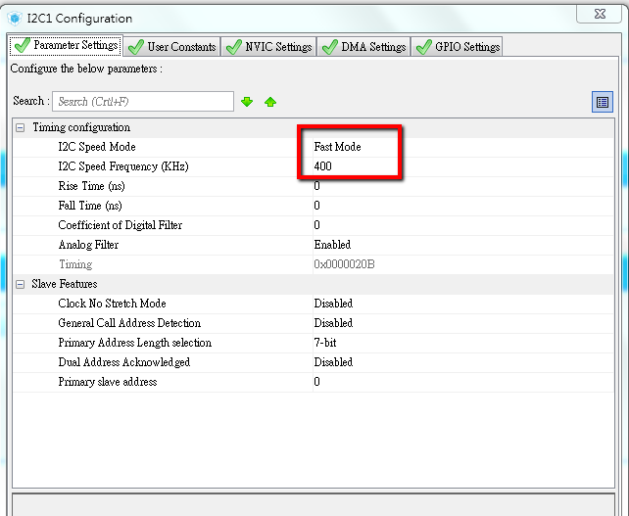The image size is (629, 516).
Task: Click the I2C1 Configuration window cube icon
Action: pos(15,18)
